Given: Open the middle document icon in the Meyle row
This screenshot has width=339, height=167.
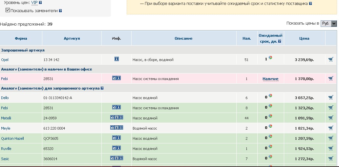Looking at the screenshot, I should point(117,127).
